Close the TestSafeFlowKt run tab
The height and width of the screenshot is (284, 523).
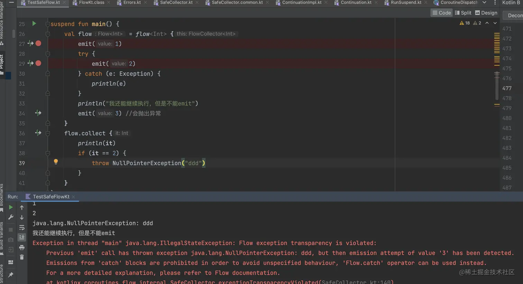click(73, 197)
